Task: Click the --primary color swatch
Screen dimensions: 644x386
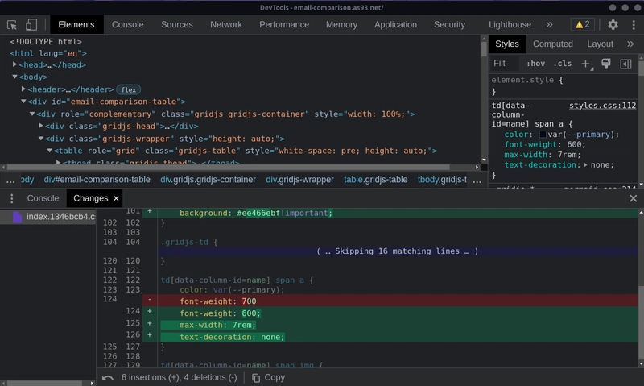Action: 543,135
